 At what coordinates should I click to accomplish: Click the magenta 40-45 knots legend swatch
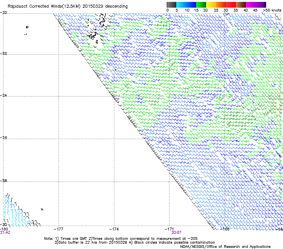coord(251,5)
